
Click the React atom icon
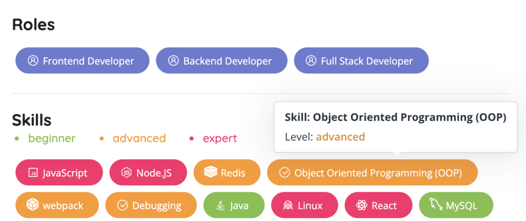(x=362, y=206)
